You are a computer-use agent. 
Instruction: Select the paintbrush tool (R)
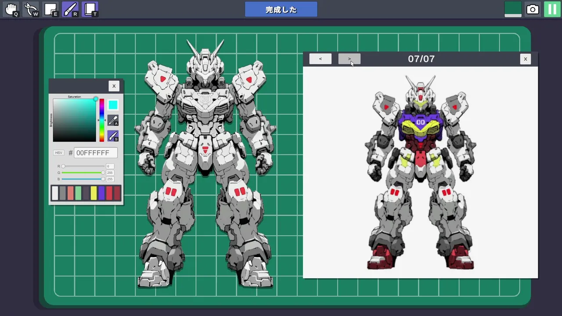(x=70, y=9)
